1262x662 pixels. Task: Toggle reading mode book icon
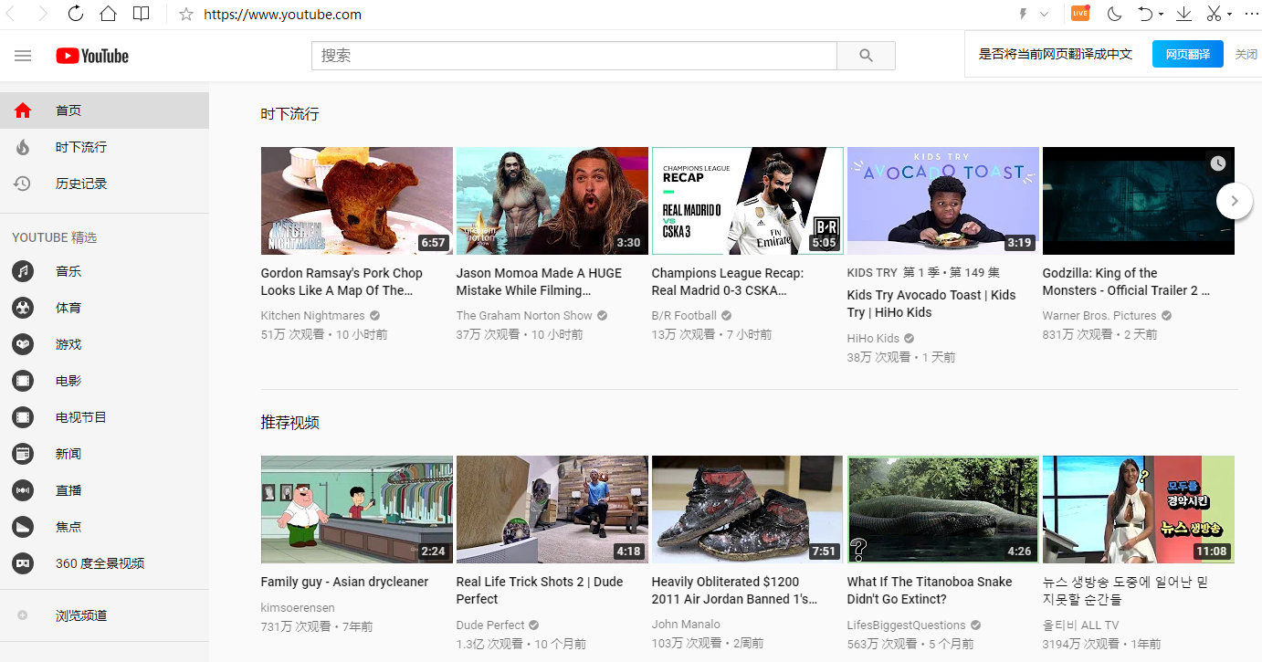(x=141, y=14)
